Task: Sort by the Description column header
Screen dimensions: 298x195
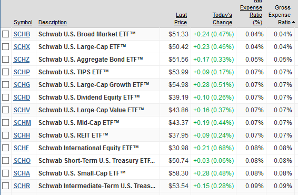Action: point(53,22)
